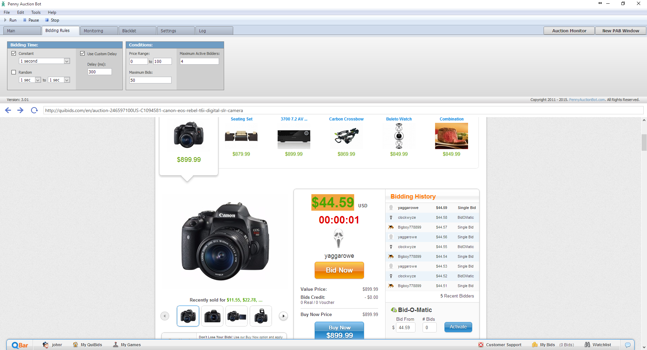Click the Delay (ms) input field
This screenshot has height=350, width=647.
100,72
